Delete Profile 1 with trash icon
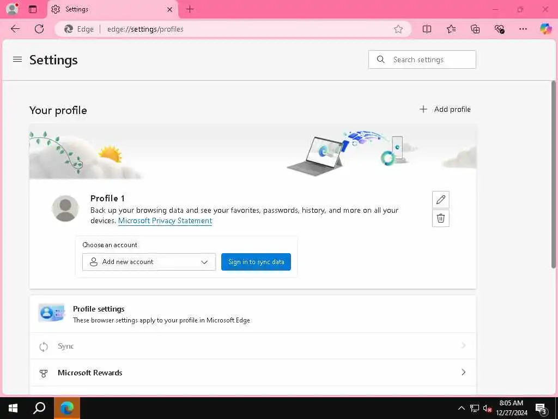The width and height of the screenshot is (558, 419). [440, 218]
